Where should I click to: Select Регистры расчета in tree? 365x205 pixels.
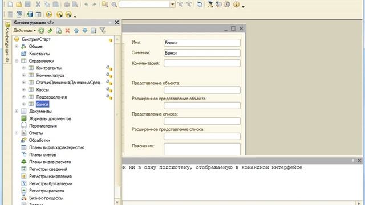click(46, 191)
